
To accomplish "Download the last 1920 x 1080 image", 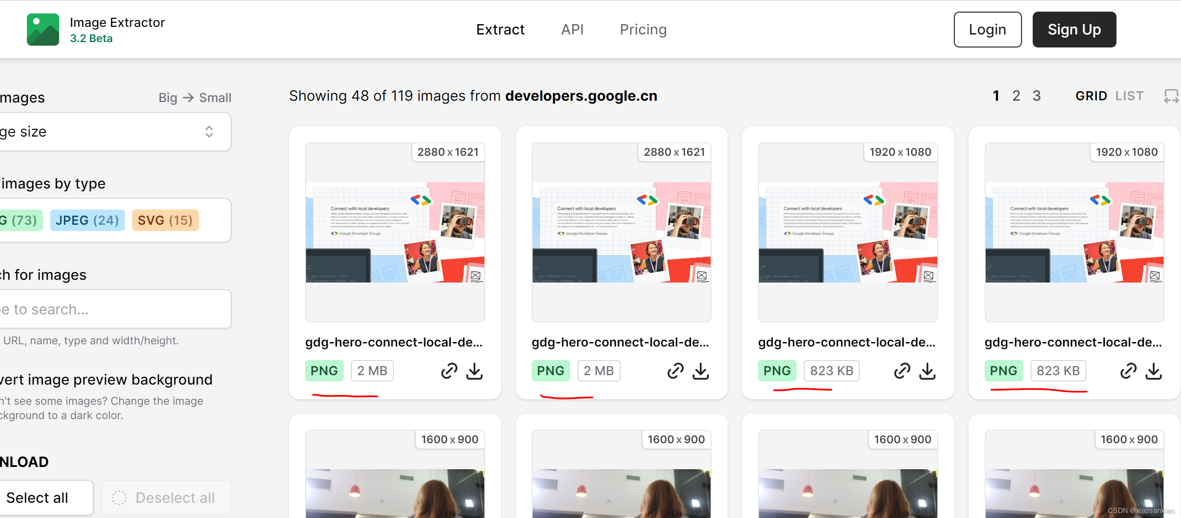I will (x=1153, y=371).
